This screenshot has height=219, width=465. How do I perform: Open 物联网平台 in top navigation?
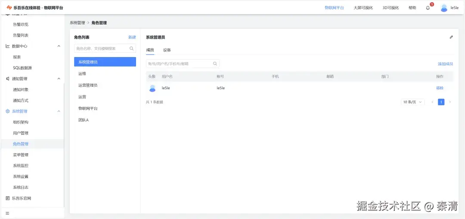point(334,8)
